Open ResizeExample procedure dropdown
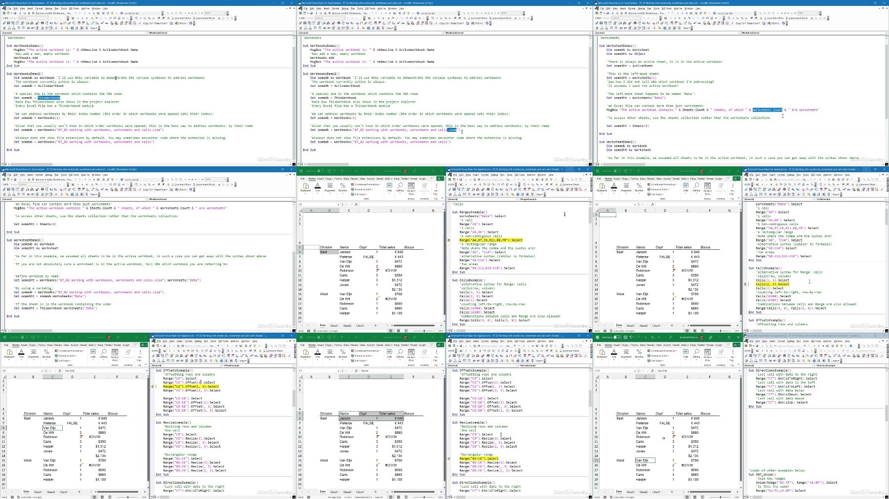Viewport: 889px width, 499px height. pyautogui.click(x=588, y=365)
